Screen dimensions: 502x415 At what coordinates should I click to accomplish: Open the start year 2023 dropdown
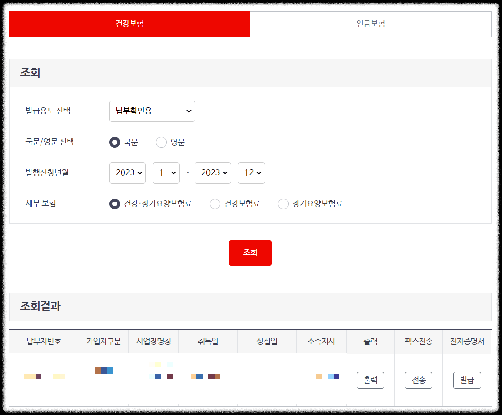click(x=127, y=173)
